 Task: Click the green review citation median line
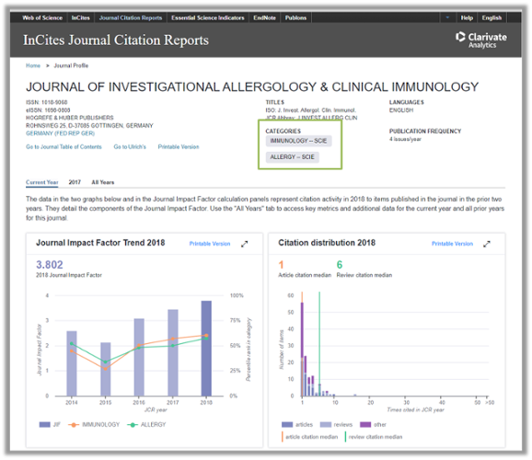319,344
